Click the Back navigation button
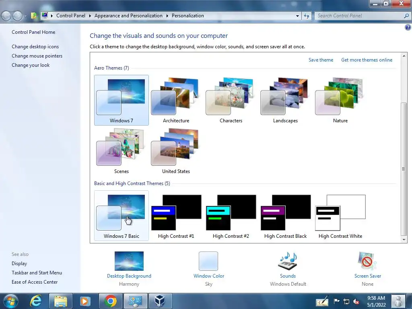The width and height of the screenshot is (412, 309). (6, 16)
